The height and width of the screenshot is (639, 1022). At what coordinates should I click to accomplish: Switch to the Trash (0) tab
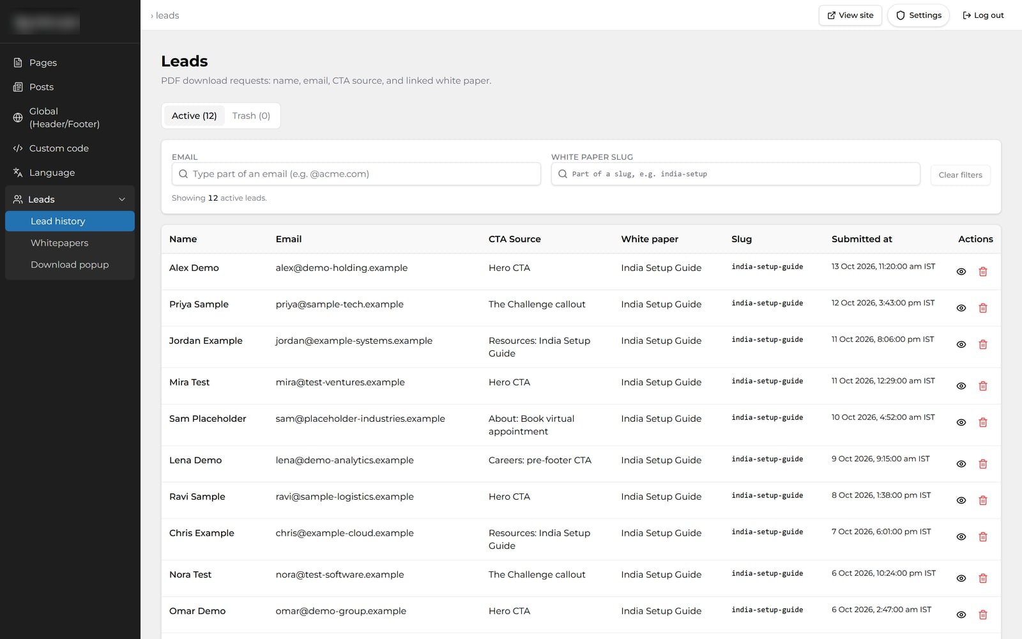251,116
